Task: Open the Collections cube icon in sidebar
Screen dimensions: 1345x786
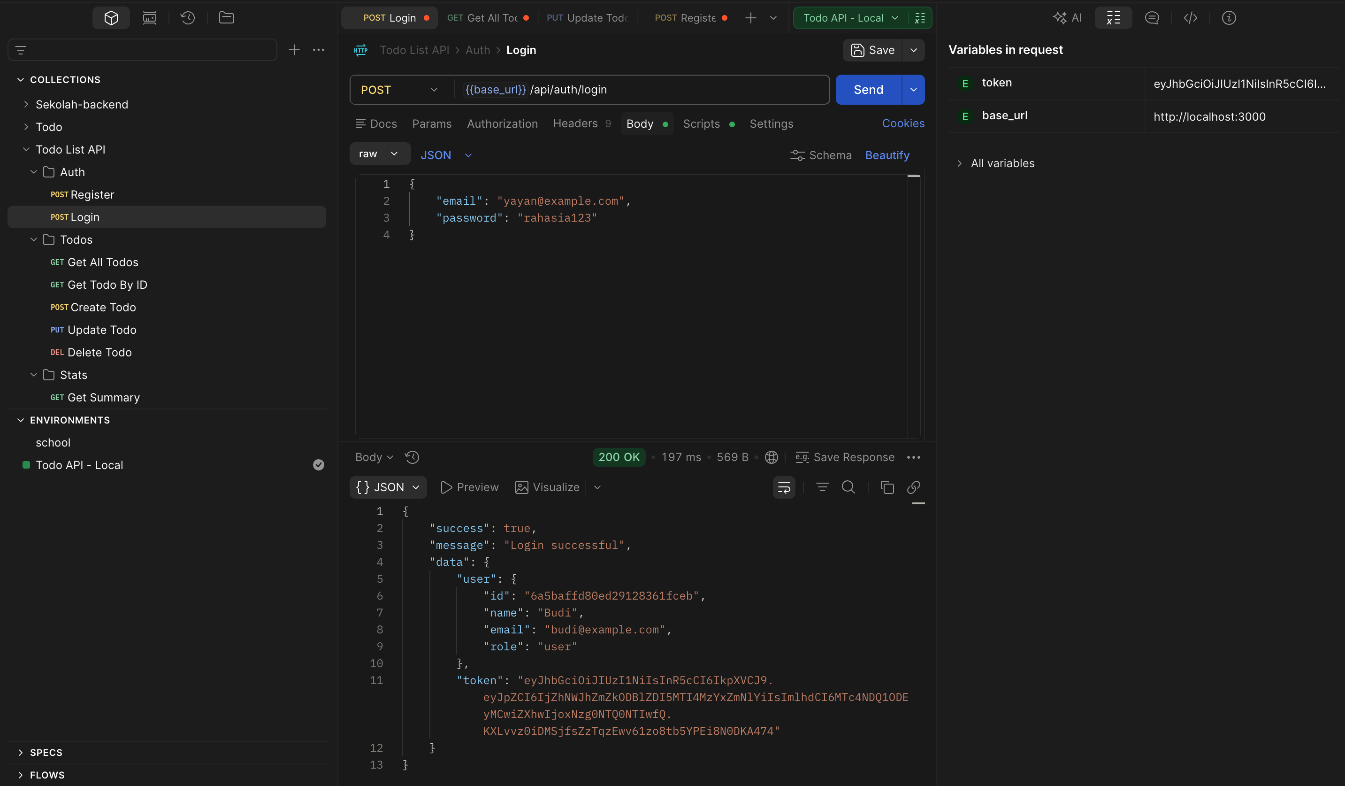Action: pos(111,18)
